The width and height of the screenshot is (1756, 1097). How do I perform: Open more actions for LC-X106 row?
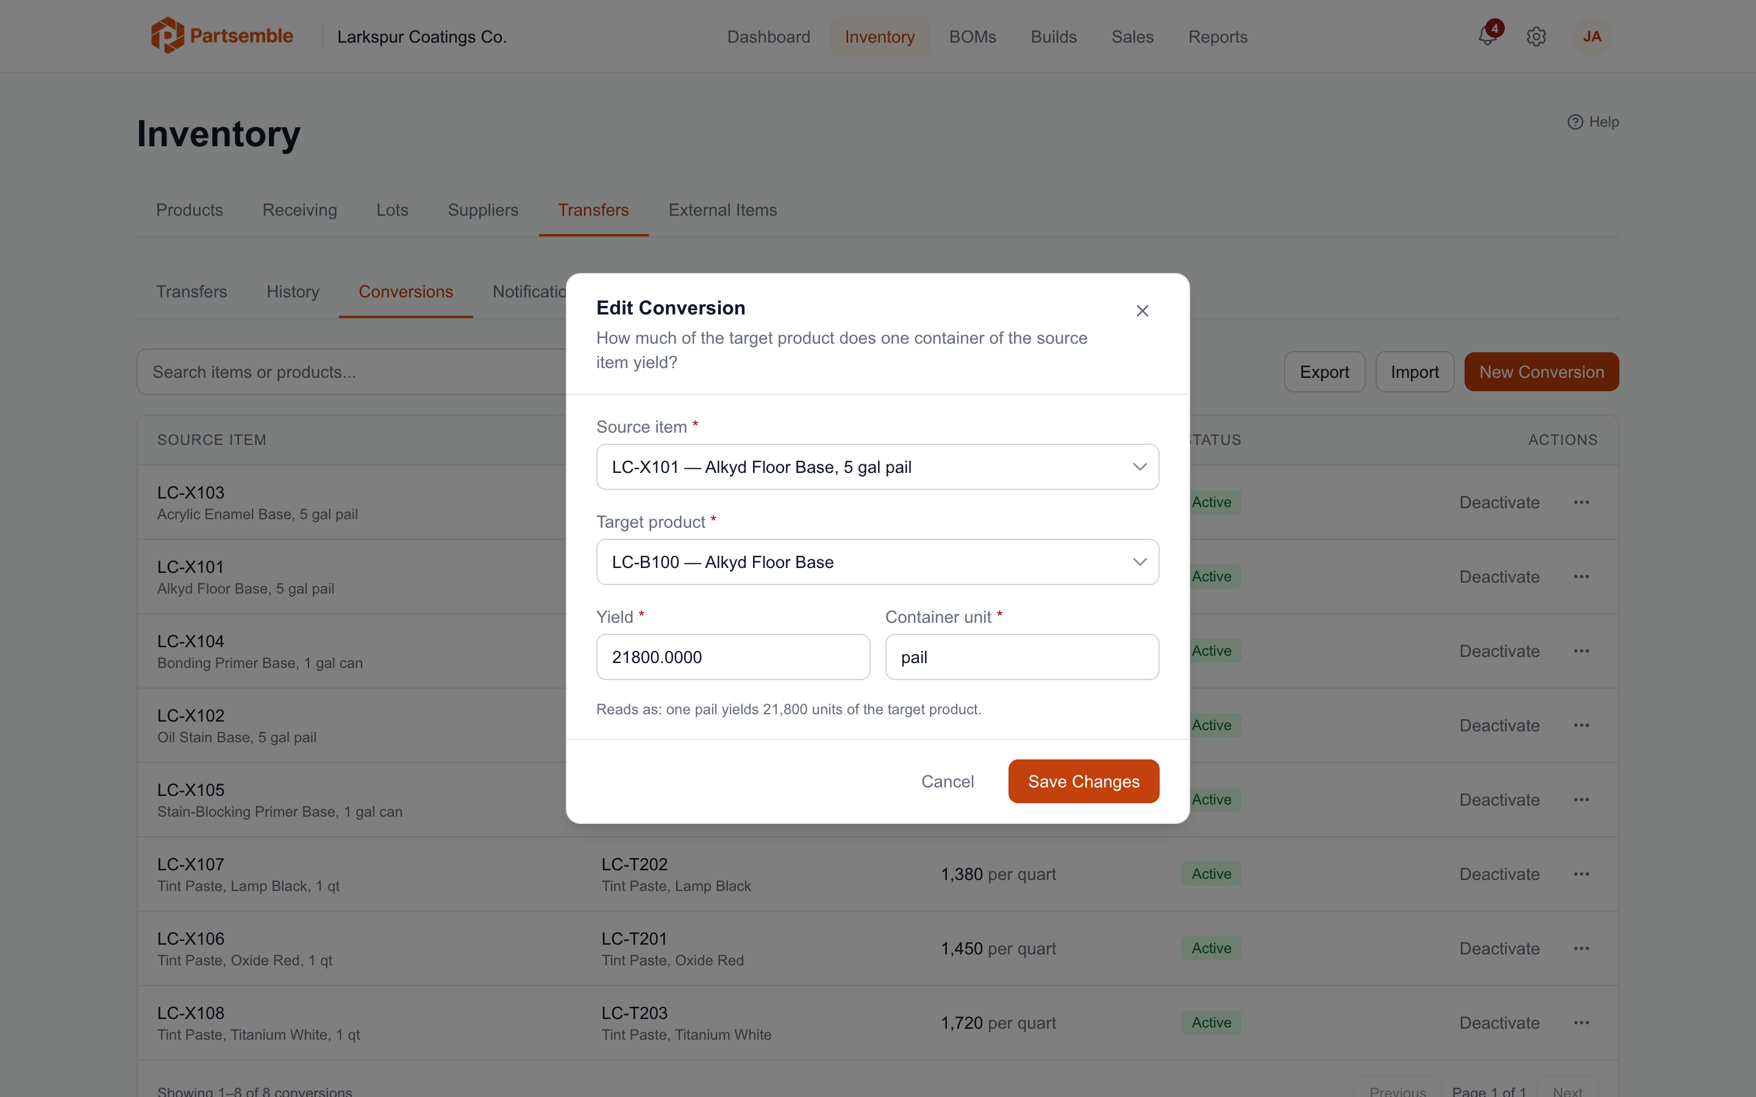[1582, 948]
